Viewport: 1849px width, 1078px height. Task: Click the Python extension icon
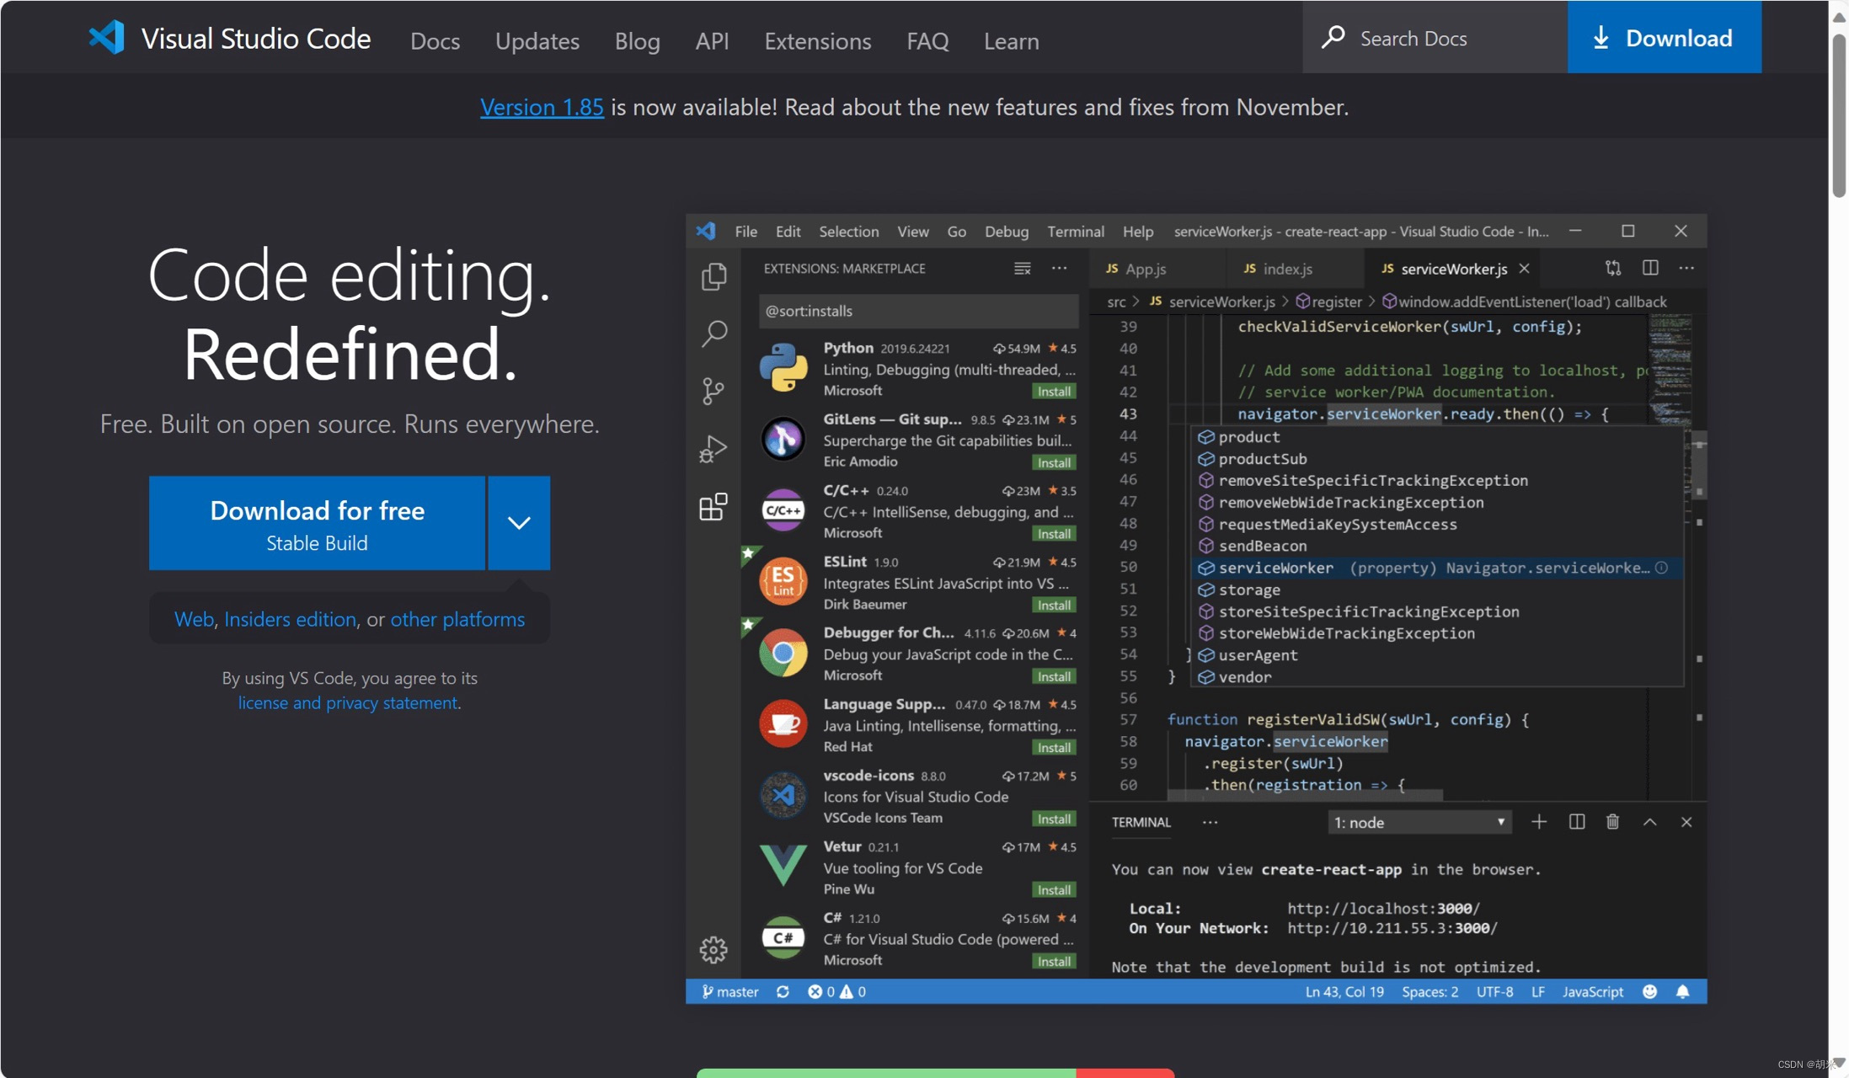pos(783,368)
